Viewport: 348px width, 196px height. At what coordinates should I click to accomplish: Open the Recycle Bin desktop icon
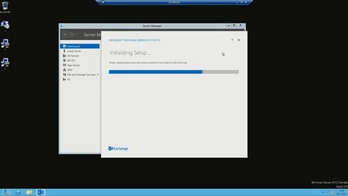coord(5,7)
